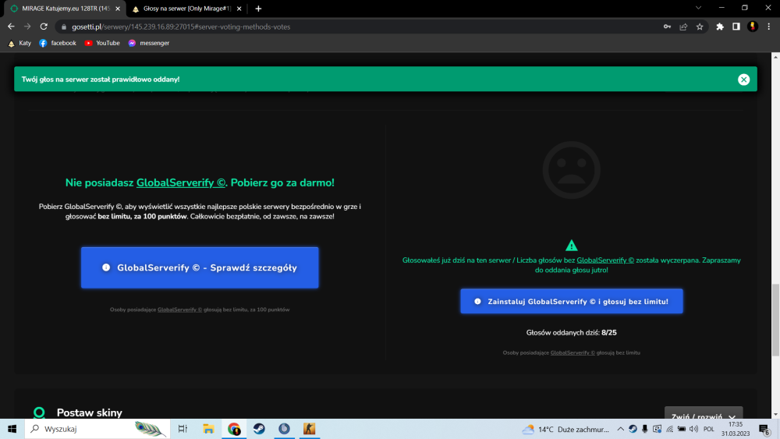This screenshot has height=439, width=780.
Task: Click the address bar URL
Action: 181,27
